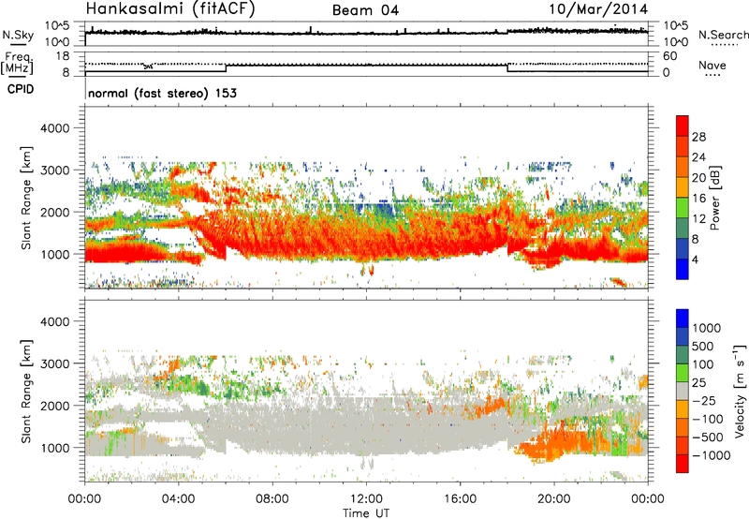Image resolution: width=749 pixels, height=519 pixels.
Task: Click the '60' Nave axis tick
Action: point(669,56)
